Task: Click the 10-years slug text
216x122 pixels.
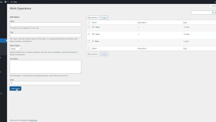Action: coord(187,34)
